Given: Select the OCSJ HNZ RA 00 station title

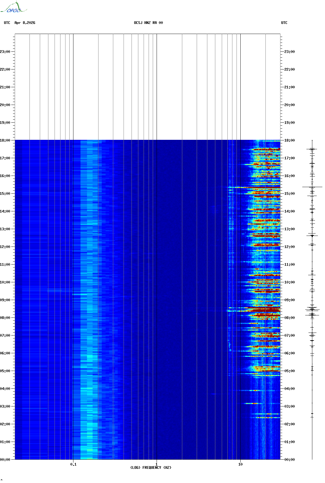Looking at the screenshot, I should click(148, 23).
